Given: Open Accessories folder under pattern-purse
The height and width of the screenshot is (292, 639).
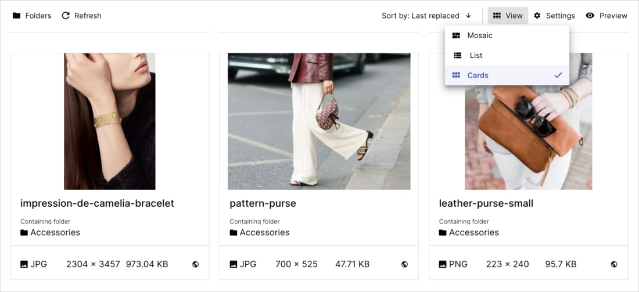Looking at the screenshot, I should [260, 233].
